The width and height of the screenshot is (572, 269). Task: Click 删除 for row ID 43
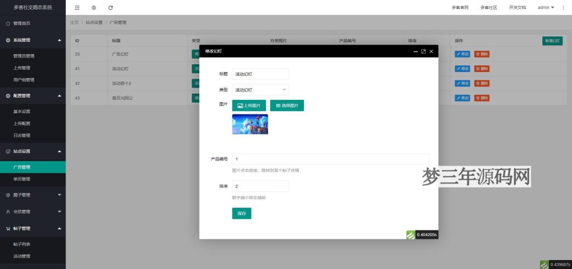(x=482, y=98)
